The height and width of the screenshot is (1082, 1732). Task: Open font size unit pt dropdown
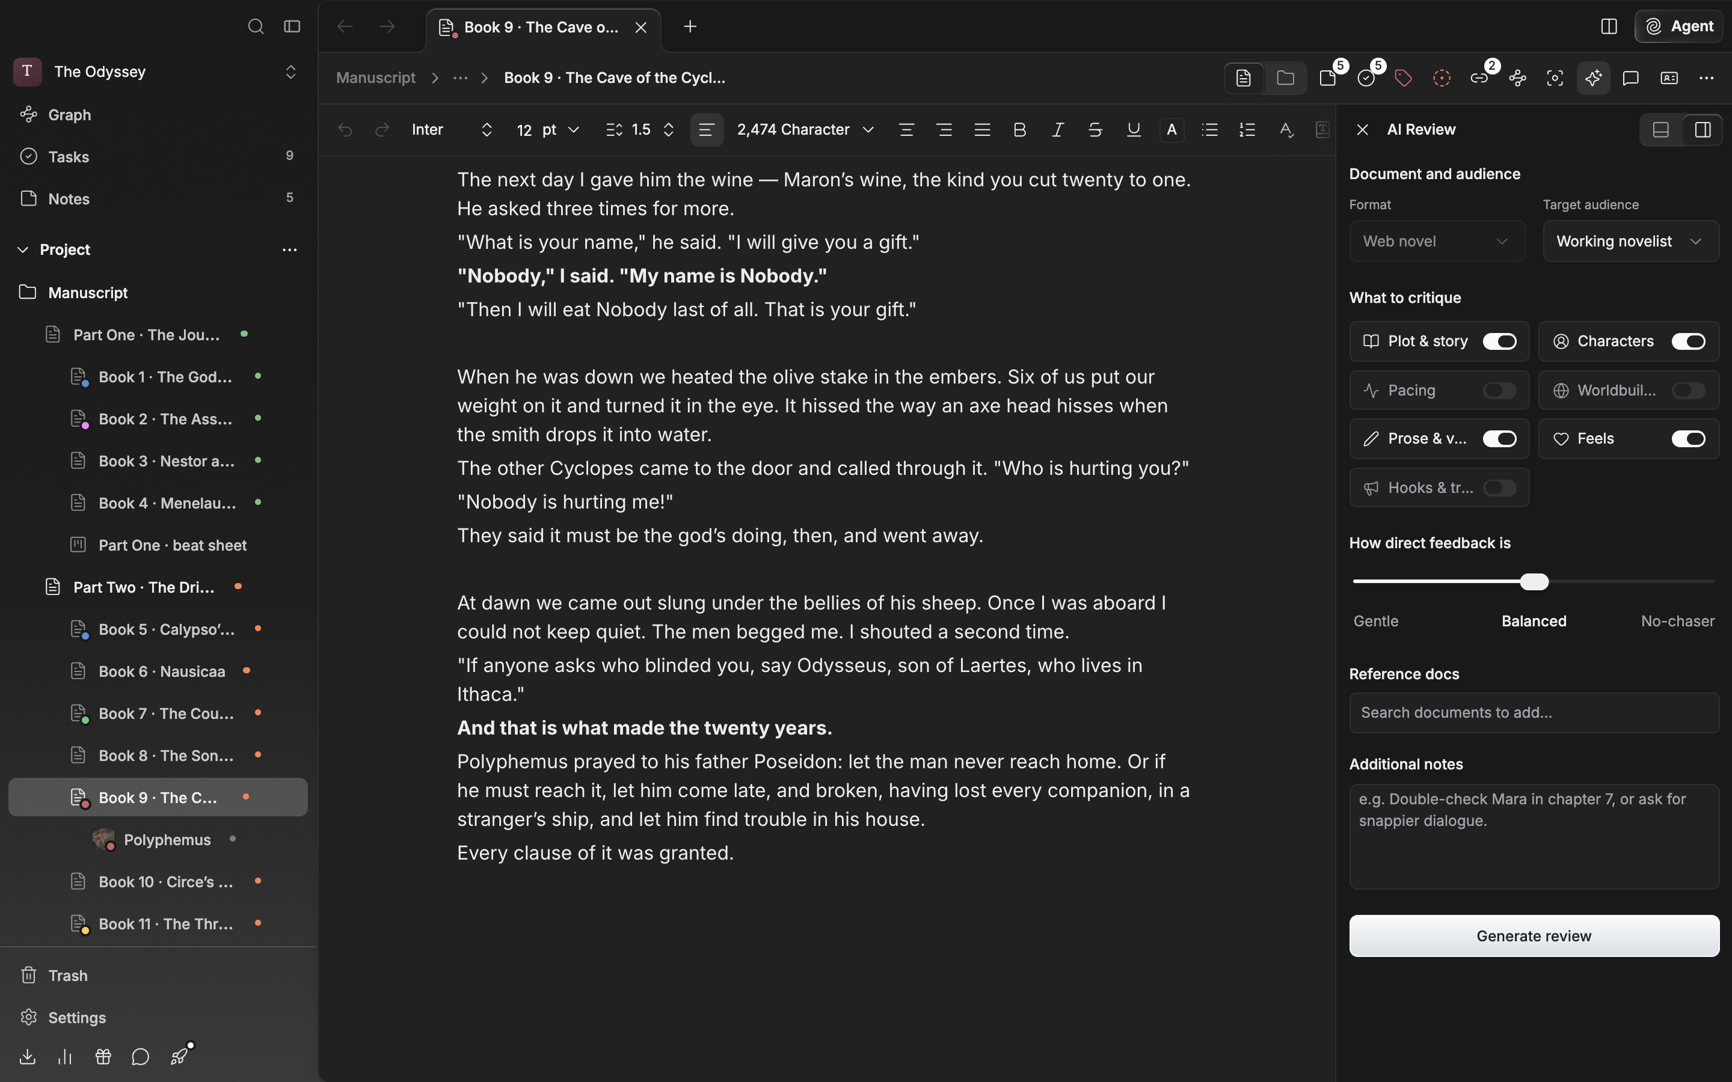[560, 129]
